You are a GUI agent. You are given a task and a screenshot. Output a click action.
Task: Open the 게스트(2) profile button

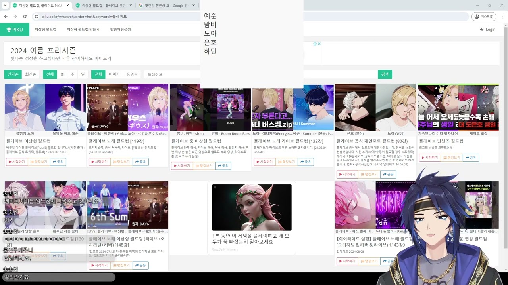pyautogui.click(x=484, y=17)
